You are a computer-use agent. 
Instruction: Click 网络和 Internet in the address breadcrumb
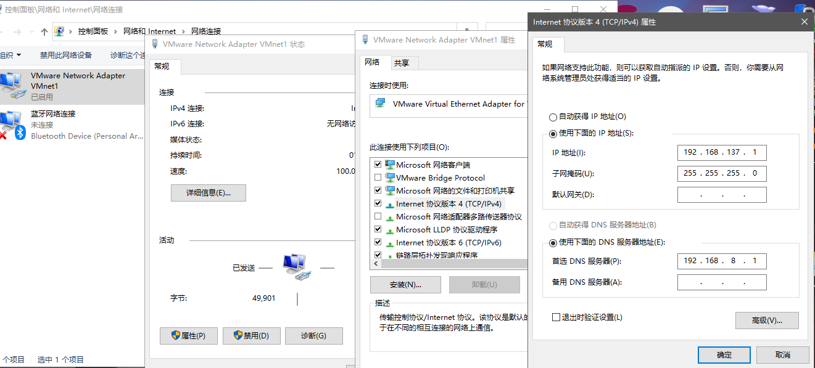pos(149,31)
